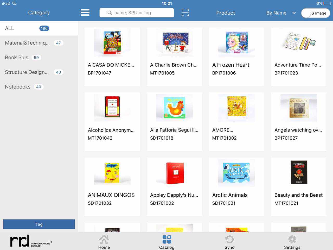Tap the barcode scan icon
333x250 pixels.
point(185,12)
